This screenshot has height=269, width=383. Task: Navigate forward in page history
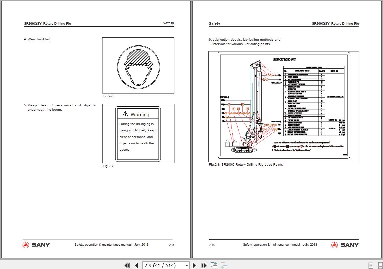(225, 265)
